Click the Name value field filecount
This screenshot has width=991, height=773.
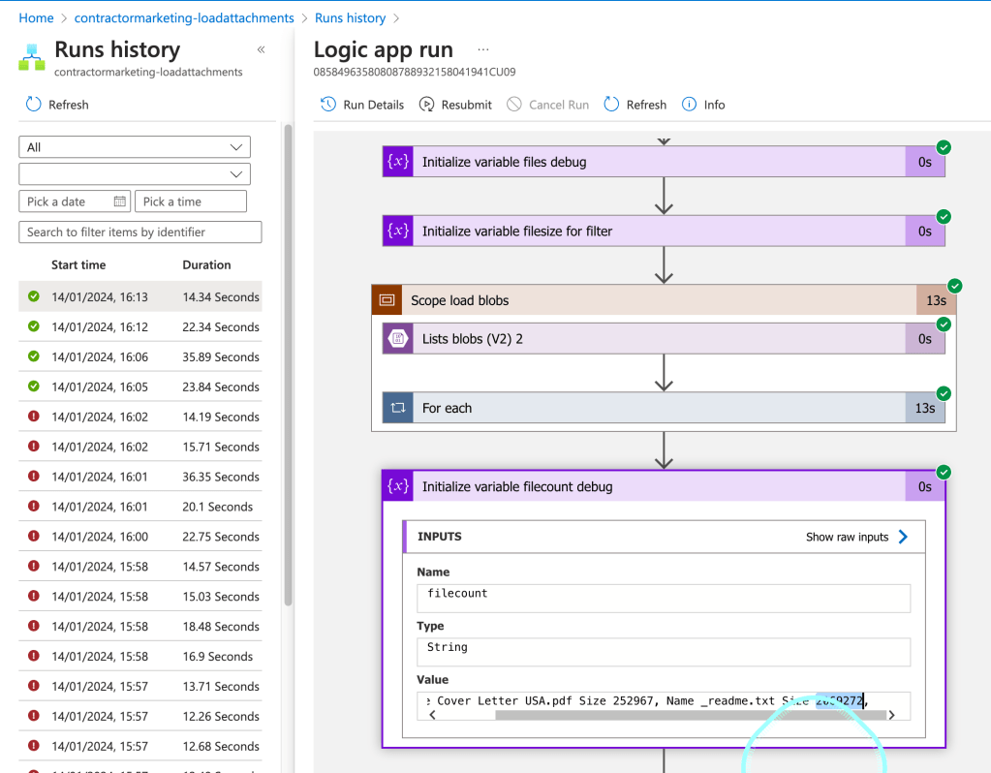pos(664,598)
